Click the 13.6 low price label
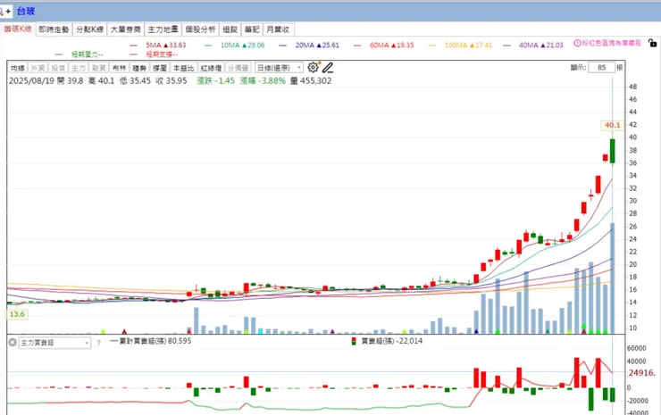 pyautogui.click(x=17, y=314)
